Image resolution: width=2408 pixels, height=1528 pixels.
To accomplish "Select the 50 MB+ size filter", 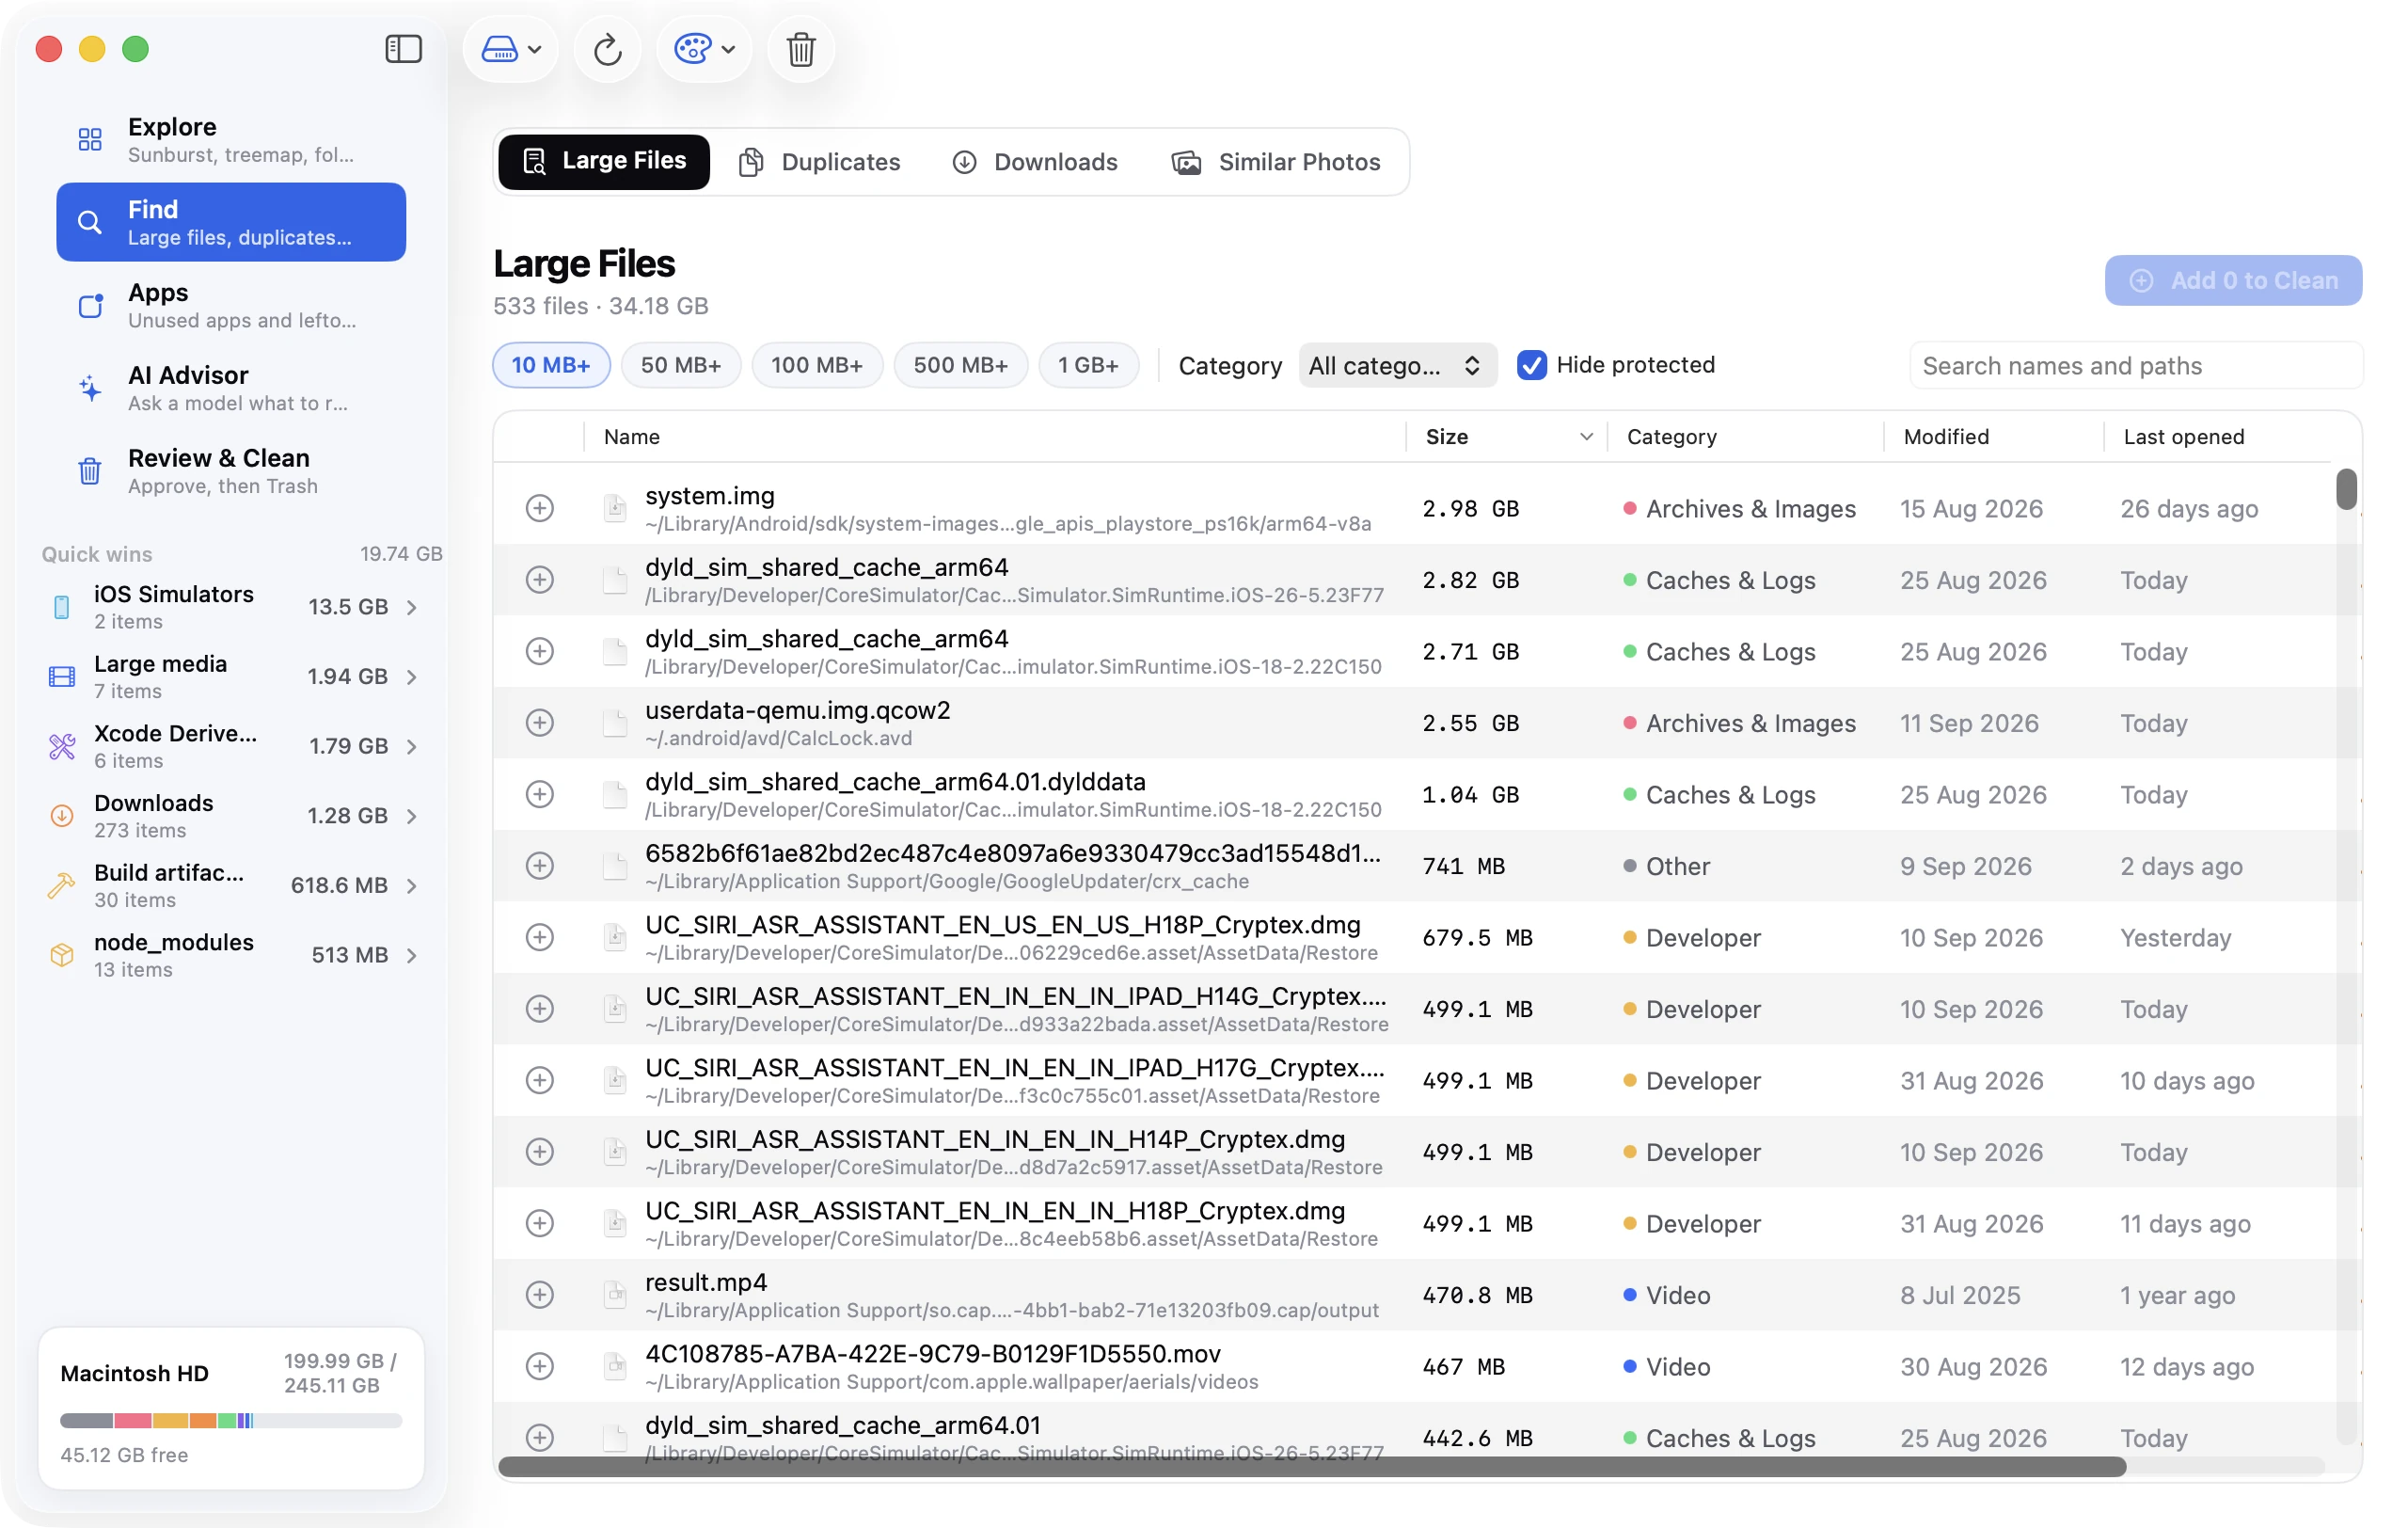I will pyautogui.click(x=681, y=365).
